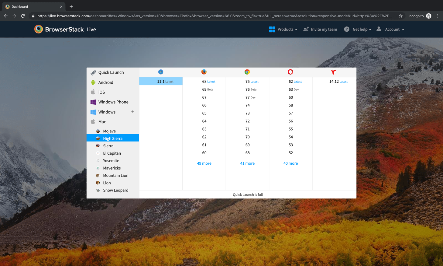This screenshot has width=443, height=266.
Task: Select Windows in the OS sidebar
Action: [113, 112]
